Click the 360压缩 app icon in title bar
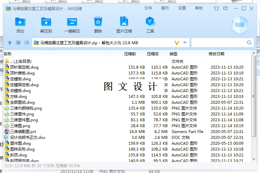Screen dimensions: 260x173 pos(8,8)
